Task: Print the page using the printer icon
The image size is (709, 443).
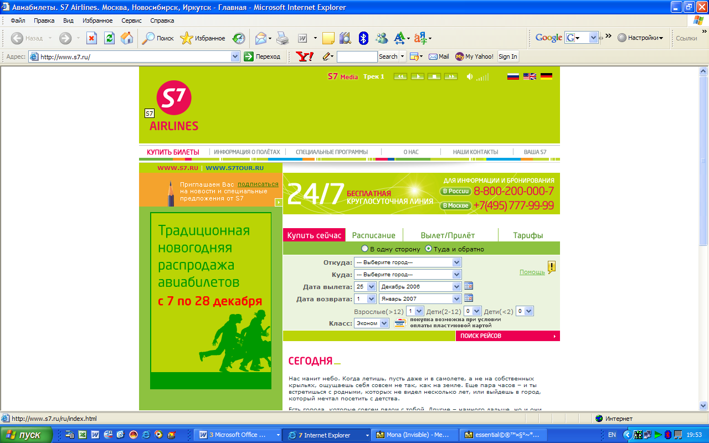Action: click(283, 38)
